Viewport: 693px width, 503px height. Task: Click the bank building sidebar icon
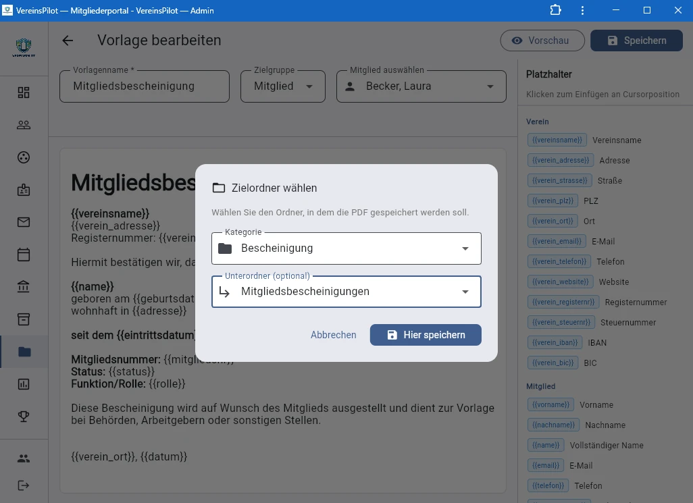(24, 287)
